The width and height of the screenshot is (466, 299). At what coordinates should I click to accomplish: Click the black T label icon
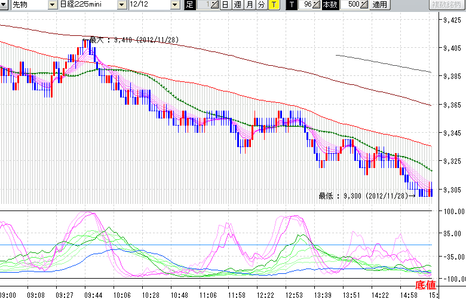[291, 5]
